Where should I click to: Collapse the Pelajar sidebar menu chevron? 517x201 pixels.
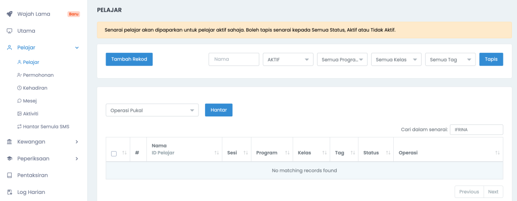pyautogui.click(x=77, y=48)
